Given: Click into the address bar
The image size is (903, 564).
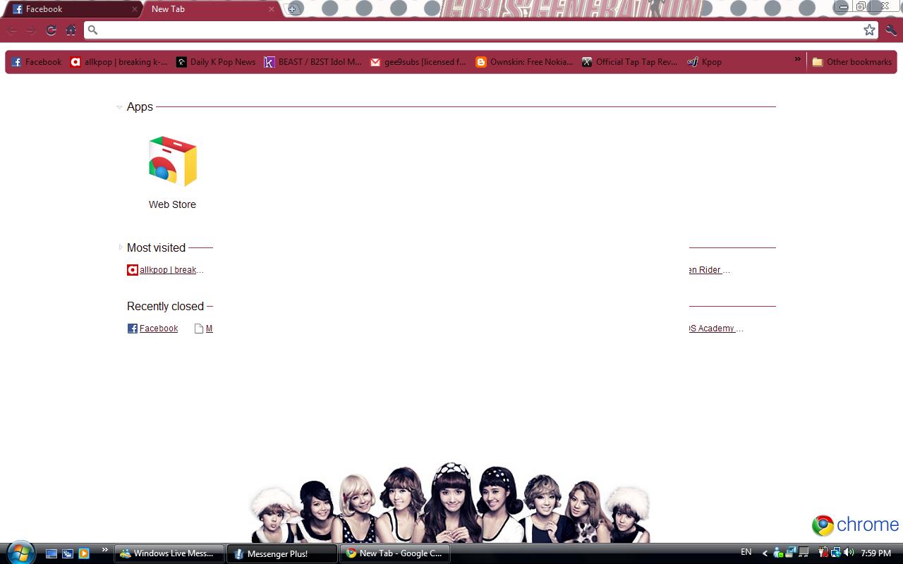Looking at the screenshot, I should coord(473,30).
